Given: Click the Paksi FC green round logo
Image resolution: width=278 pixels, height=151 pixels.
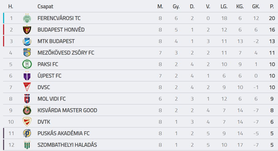Looking at the screenshot, I should (27, 64).
